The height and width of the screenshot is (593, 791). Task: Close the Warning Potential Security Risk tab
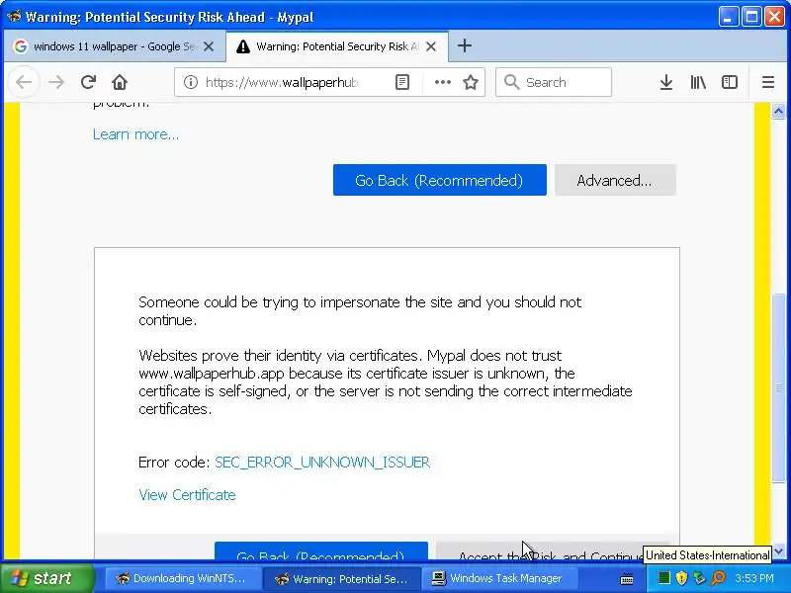tap(431, 46)
